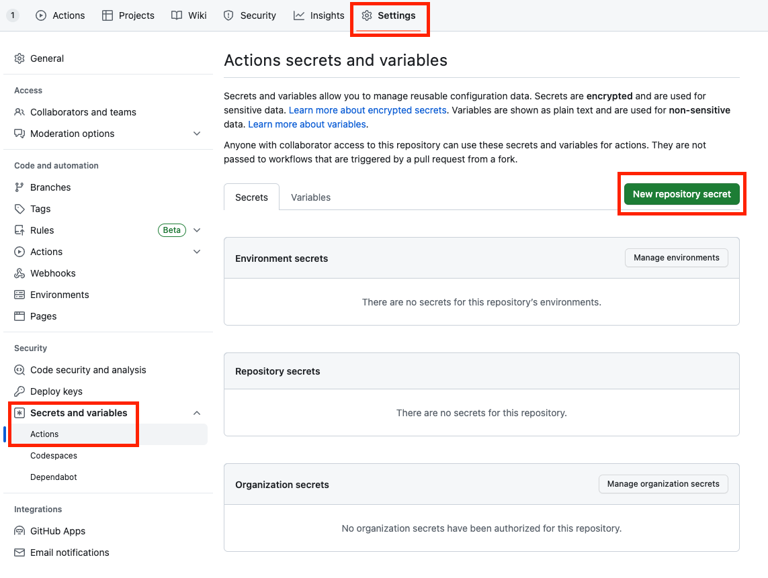Viewport: 768px width, 578px height.
Task: Click the sidebar Actions play icon
Action: pos(19,252)
